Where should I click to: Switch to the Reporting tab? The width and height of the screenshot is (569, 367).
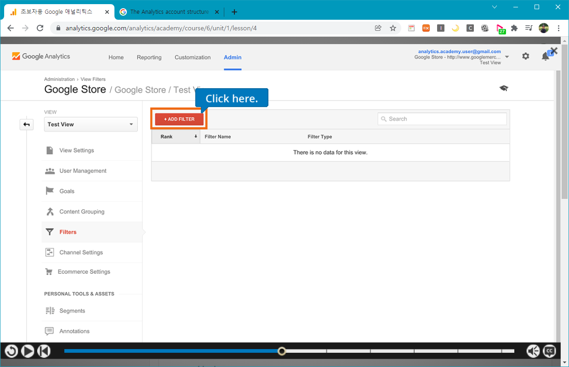click(x=149, y=57)
